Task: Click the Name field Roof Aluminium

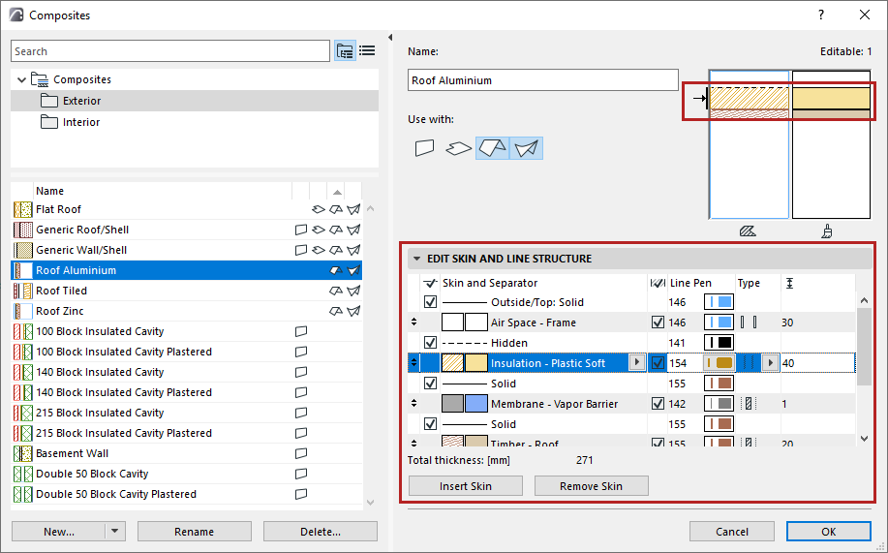Action: click(542, 80)
